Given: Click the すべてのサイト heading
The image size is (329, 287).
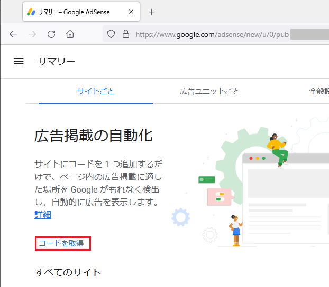Looking at the screenshot, I should (x=68, y=272).
